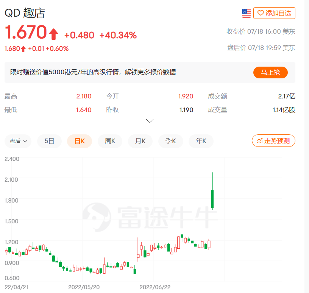Select the 日K daily candlestick tab
Screen dimensions: 309x293
point(80,141)
